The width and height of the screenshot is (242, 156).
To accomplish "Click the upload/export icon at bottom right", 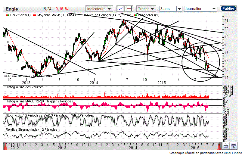I will click(226, 146).
